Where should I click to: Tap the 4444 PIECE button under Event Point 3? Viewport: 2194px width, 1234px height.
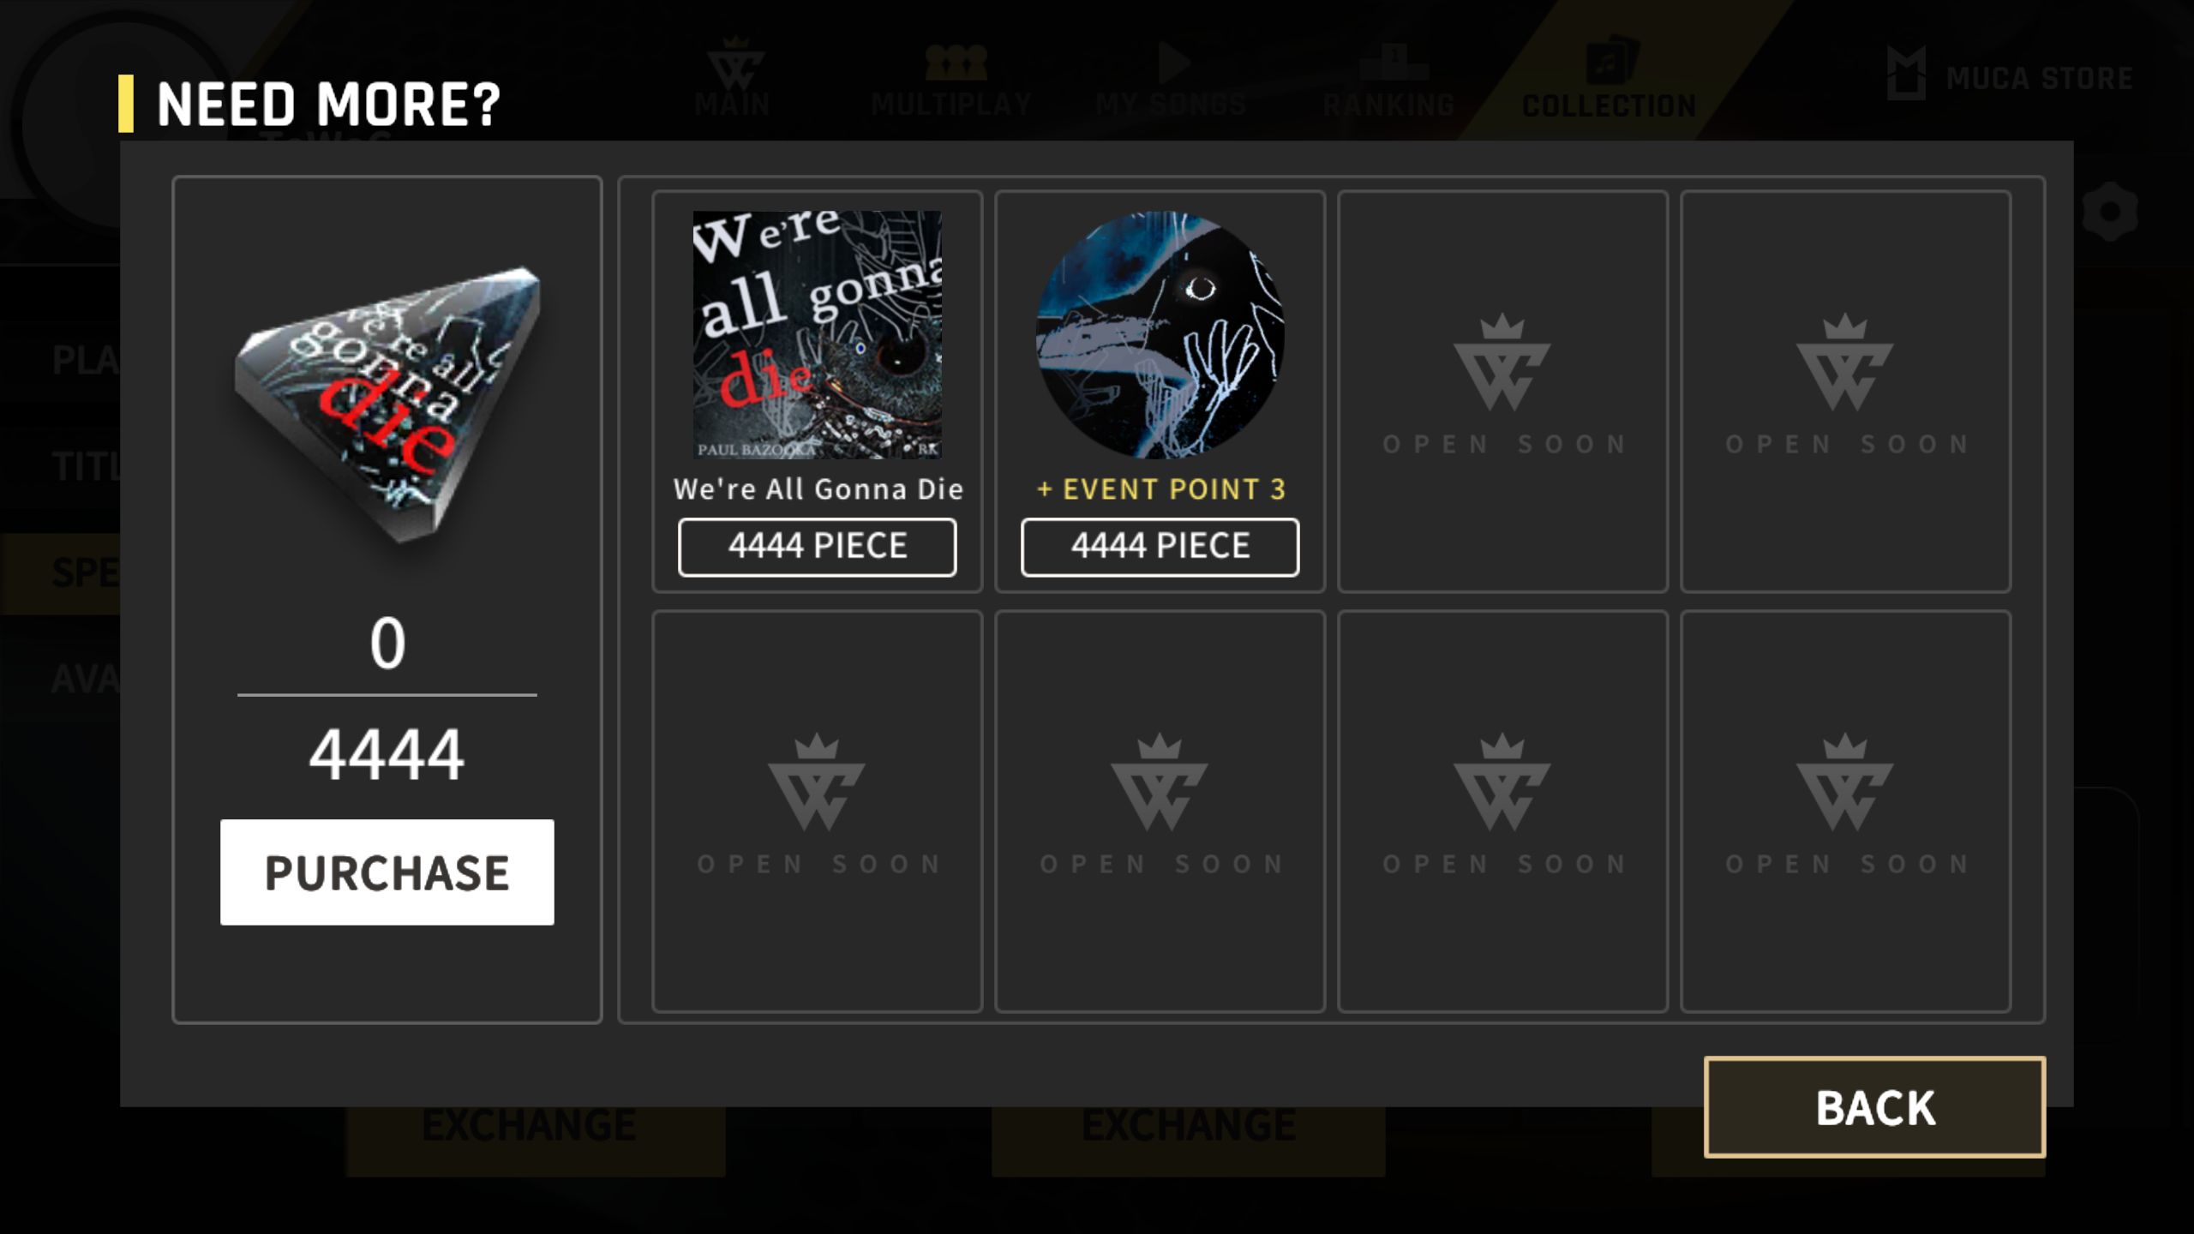coord(1160,547)
